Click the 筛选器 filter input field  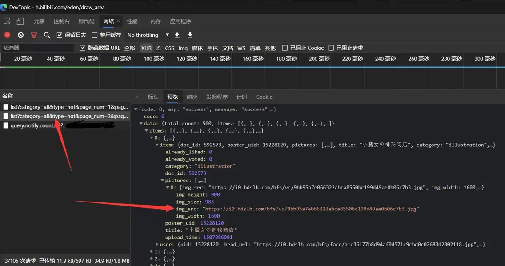[38, 48]
